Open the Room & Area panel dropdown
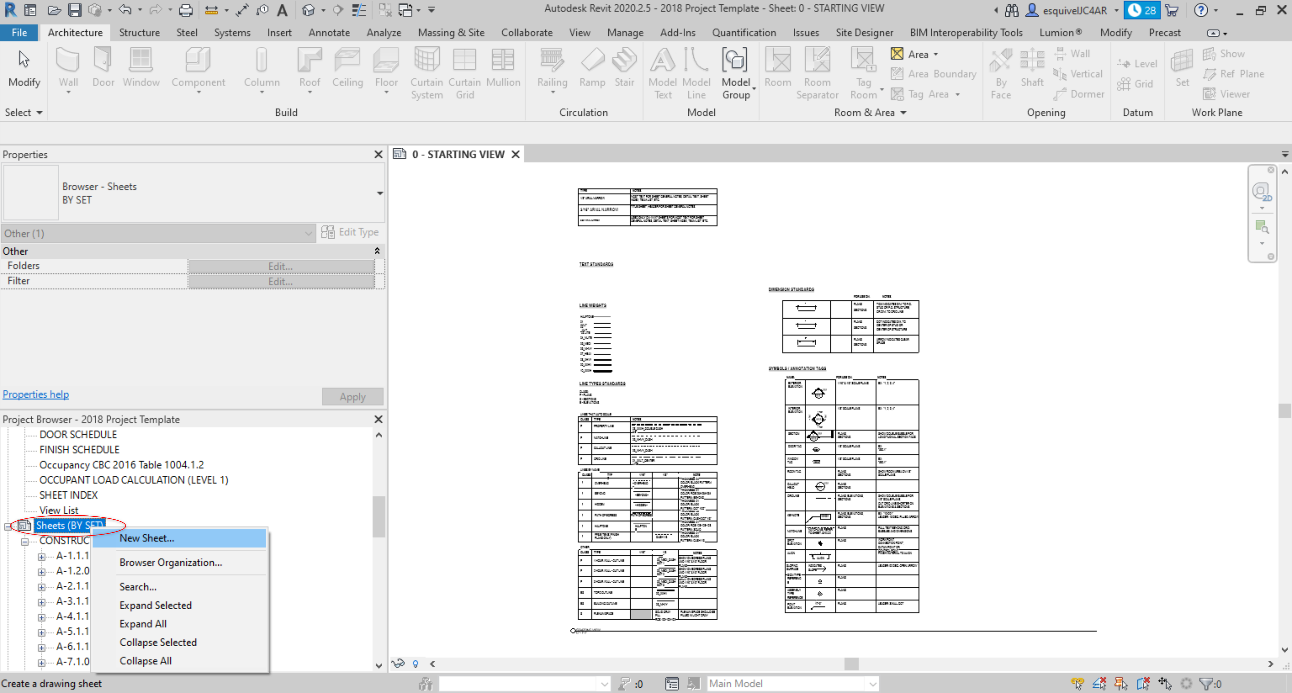Screen dimensions: 1292x693 870,112
